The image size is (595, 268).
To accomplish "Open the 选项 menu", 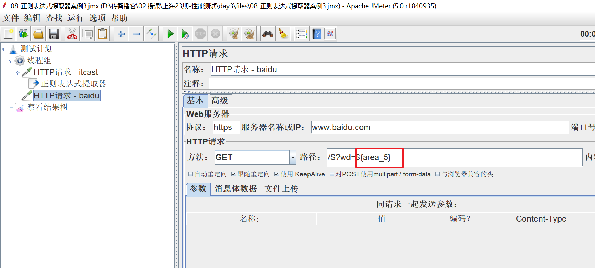I will [x=97, y=18].
